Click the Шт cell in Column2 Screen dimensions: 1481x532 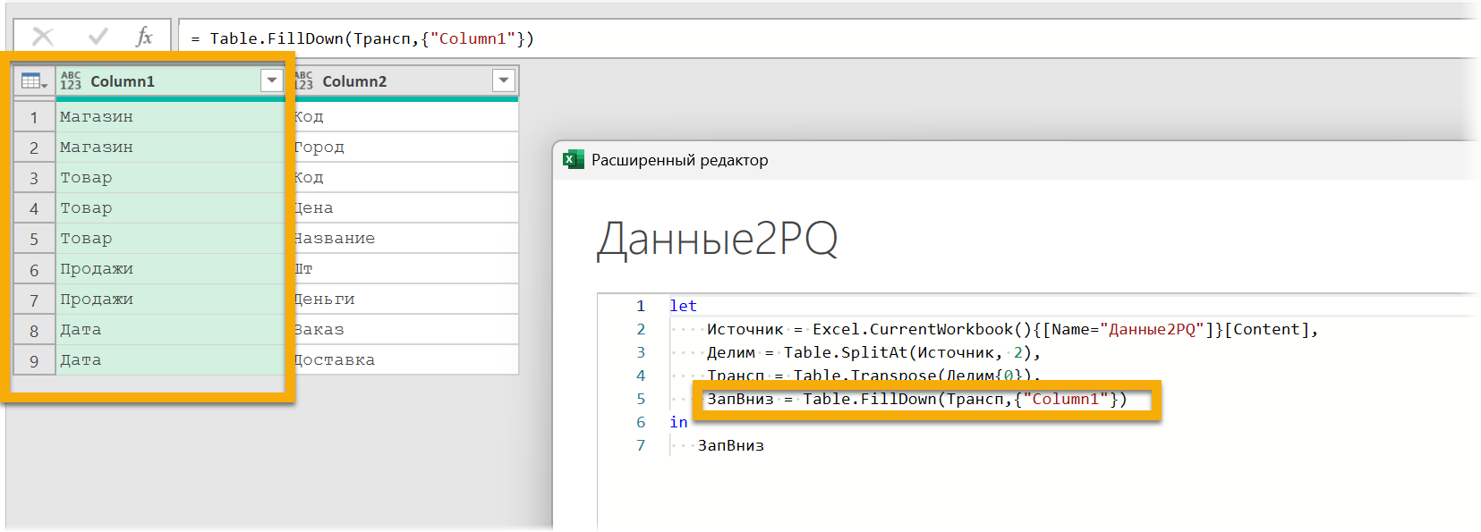click(x=406, y=269)
